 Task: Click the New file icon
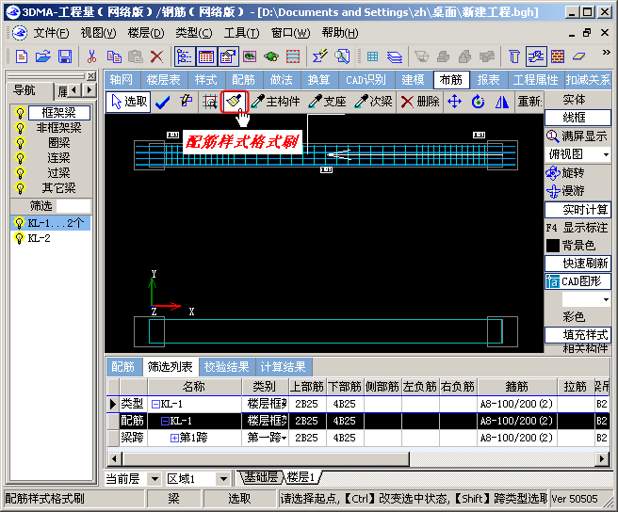tap(22, 56)
